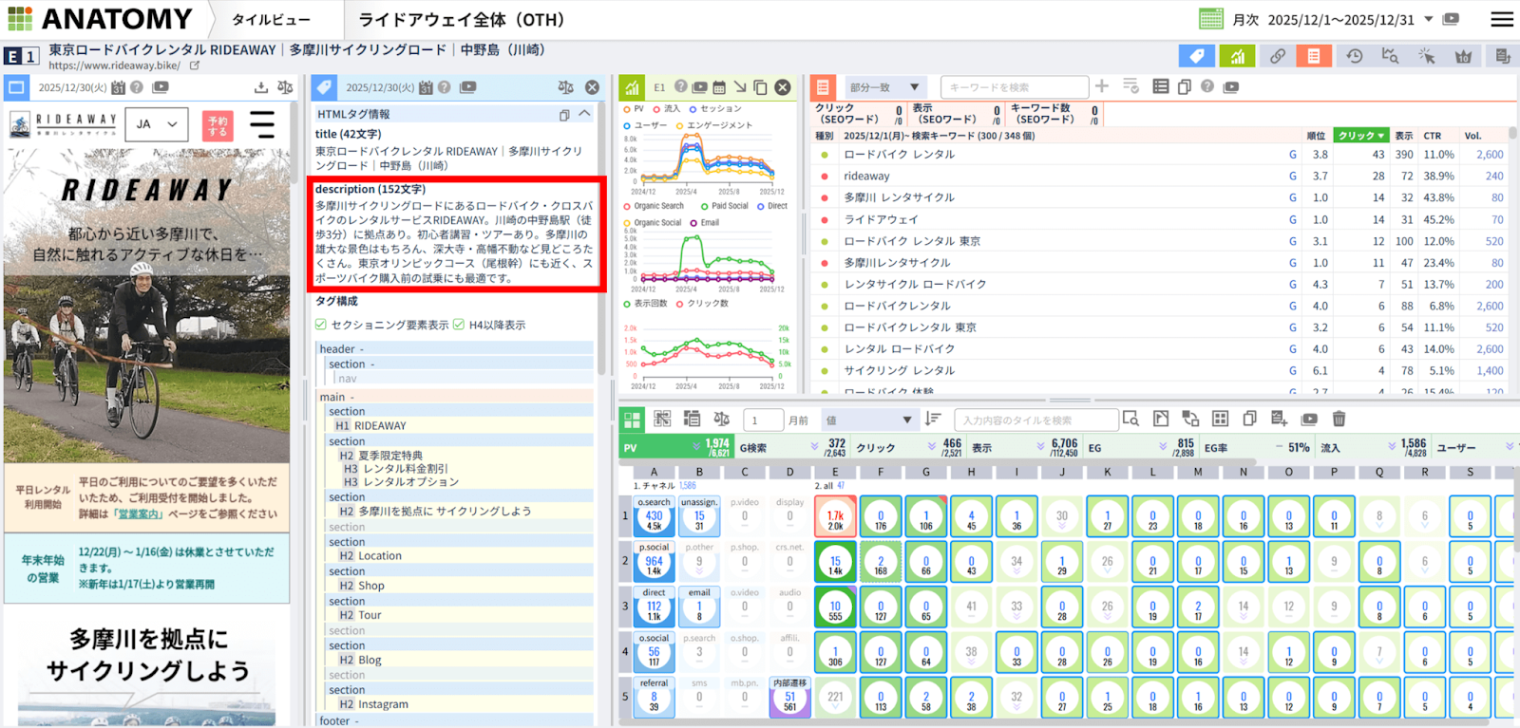The image size is (1520, 728).
Task: Open help icon in keyword panel header
Action: pyautogui.click(x=1207, y=86)
